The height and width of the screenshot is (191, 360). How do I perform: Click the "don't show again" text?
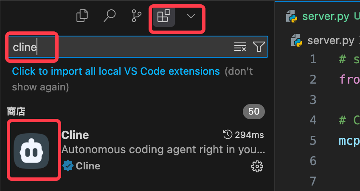coord(132,79)
